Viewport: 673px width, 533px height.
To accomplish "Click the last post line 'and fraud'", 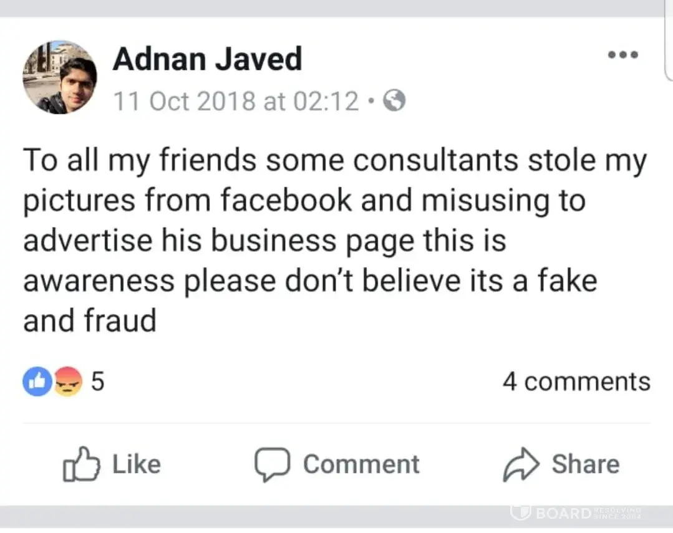I will pyautogui.click(x=90, y=321).
